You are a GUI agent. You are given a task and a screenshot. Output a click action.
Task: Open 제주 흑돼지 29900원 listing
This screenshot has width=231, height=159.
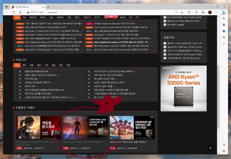(176, 25)
